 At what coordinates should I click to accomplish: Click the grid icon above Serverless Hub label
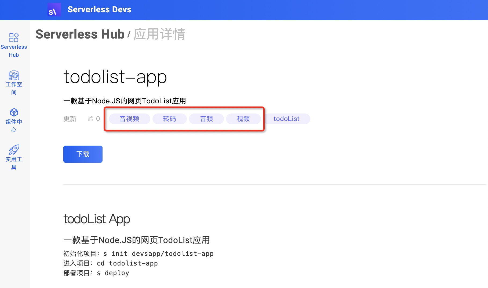coord(14,38)
